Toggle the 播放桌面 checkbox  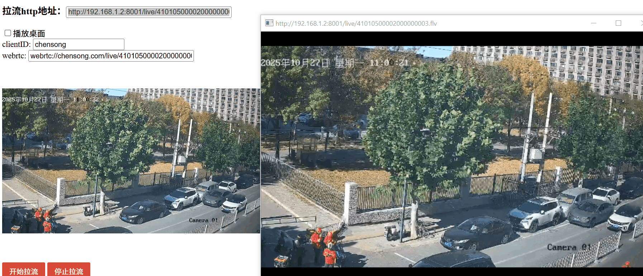pyautogui.click(x=8, y=33)
